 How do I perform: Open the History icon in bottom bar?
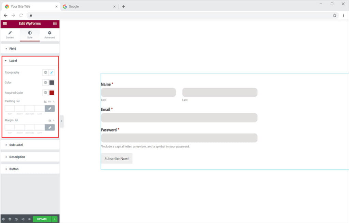pyautogui.click(x=16, y=219)
